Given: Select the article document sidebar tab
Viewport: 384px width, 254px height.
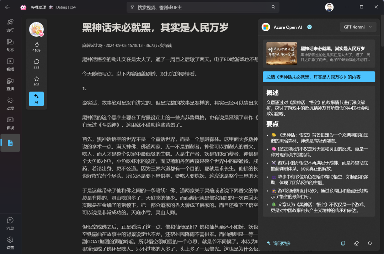Looking at the screenshot, I should click(10, 142).
